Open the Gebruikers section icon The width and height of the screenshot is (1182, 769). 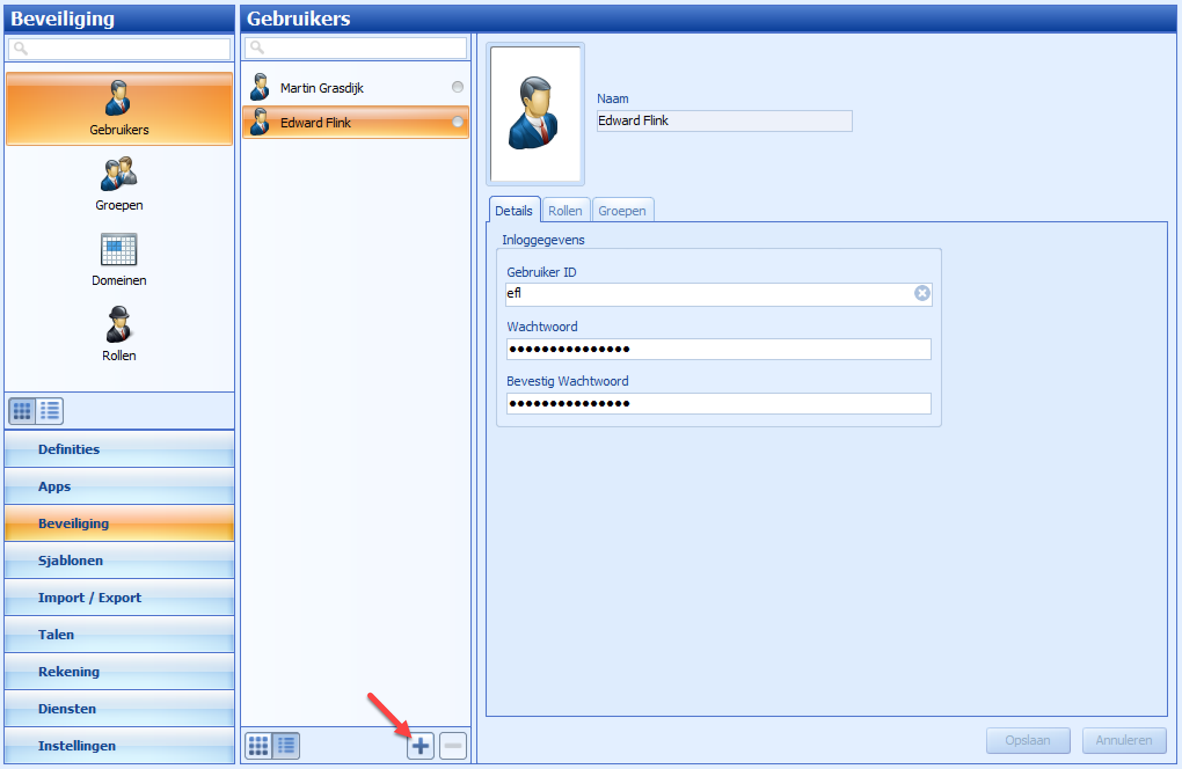pos(118,98)
